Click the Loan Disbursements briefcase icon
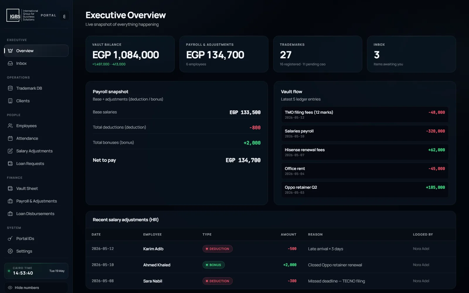 click(10, 214)
